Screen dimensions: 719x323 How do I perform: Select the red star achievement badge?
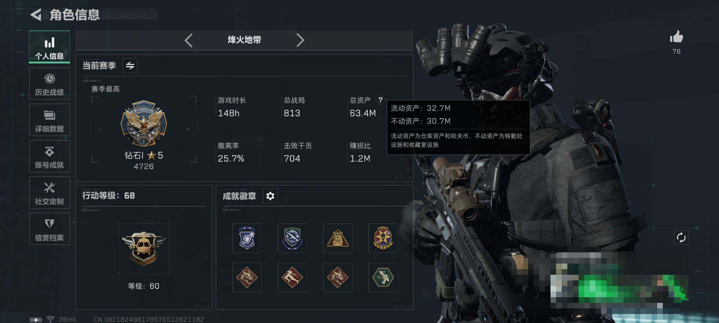[383, 238]
